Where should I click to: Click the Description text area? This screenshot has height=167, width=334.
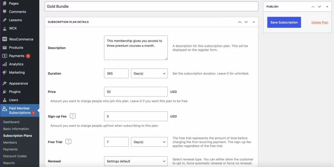pos(136,48)
